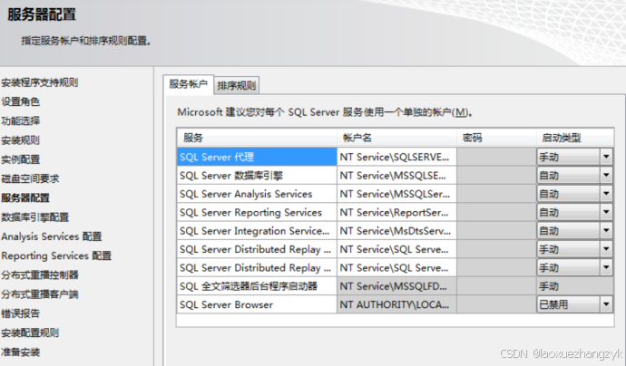Expand startup type for SQL Server Analysis Services

[606, 194]
